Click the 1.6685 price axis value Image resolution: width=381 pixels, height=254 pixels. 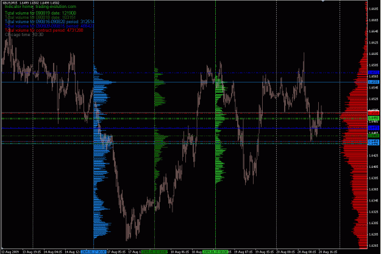tap(374, 9)
